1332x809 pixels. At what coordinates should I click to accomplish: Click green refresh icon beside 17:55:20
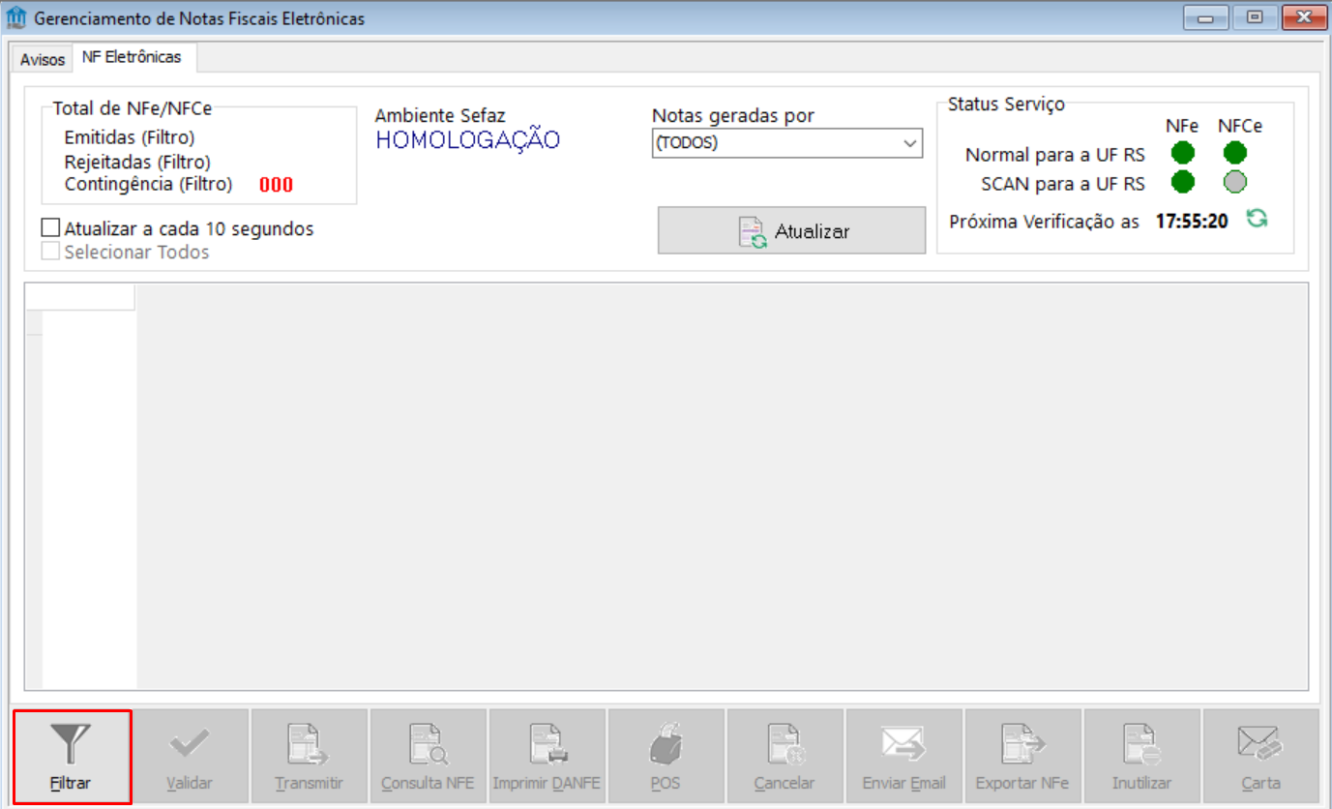tap(1257, 219)
